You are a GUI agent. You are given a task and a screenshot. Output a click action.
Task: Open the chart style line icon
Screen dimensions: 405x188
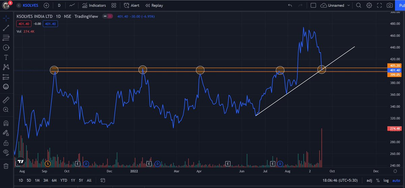click(x=72, y=5)
